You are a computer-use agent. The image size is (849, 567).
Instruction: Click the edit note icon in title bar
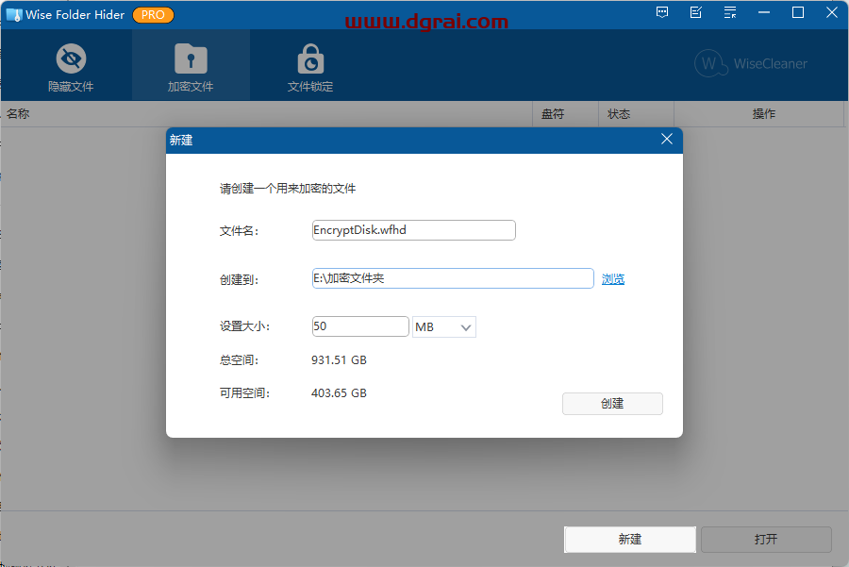tap(696, 12)
